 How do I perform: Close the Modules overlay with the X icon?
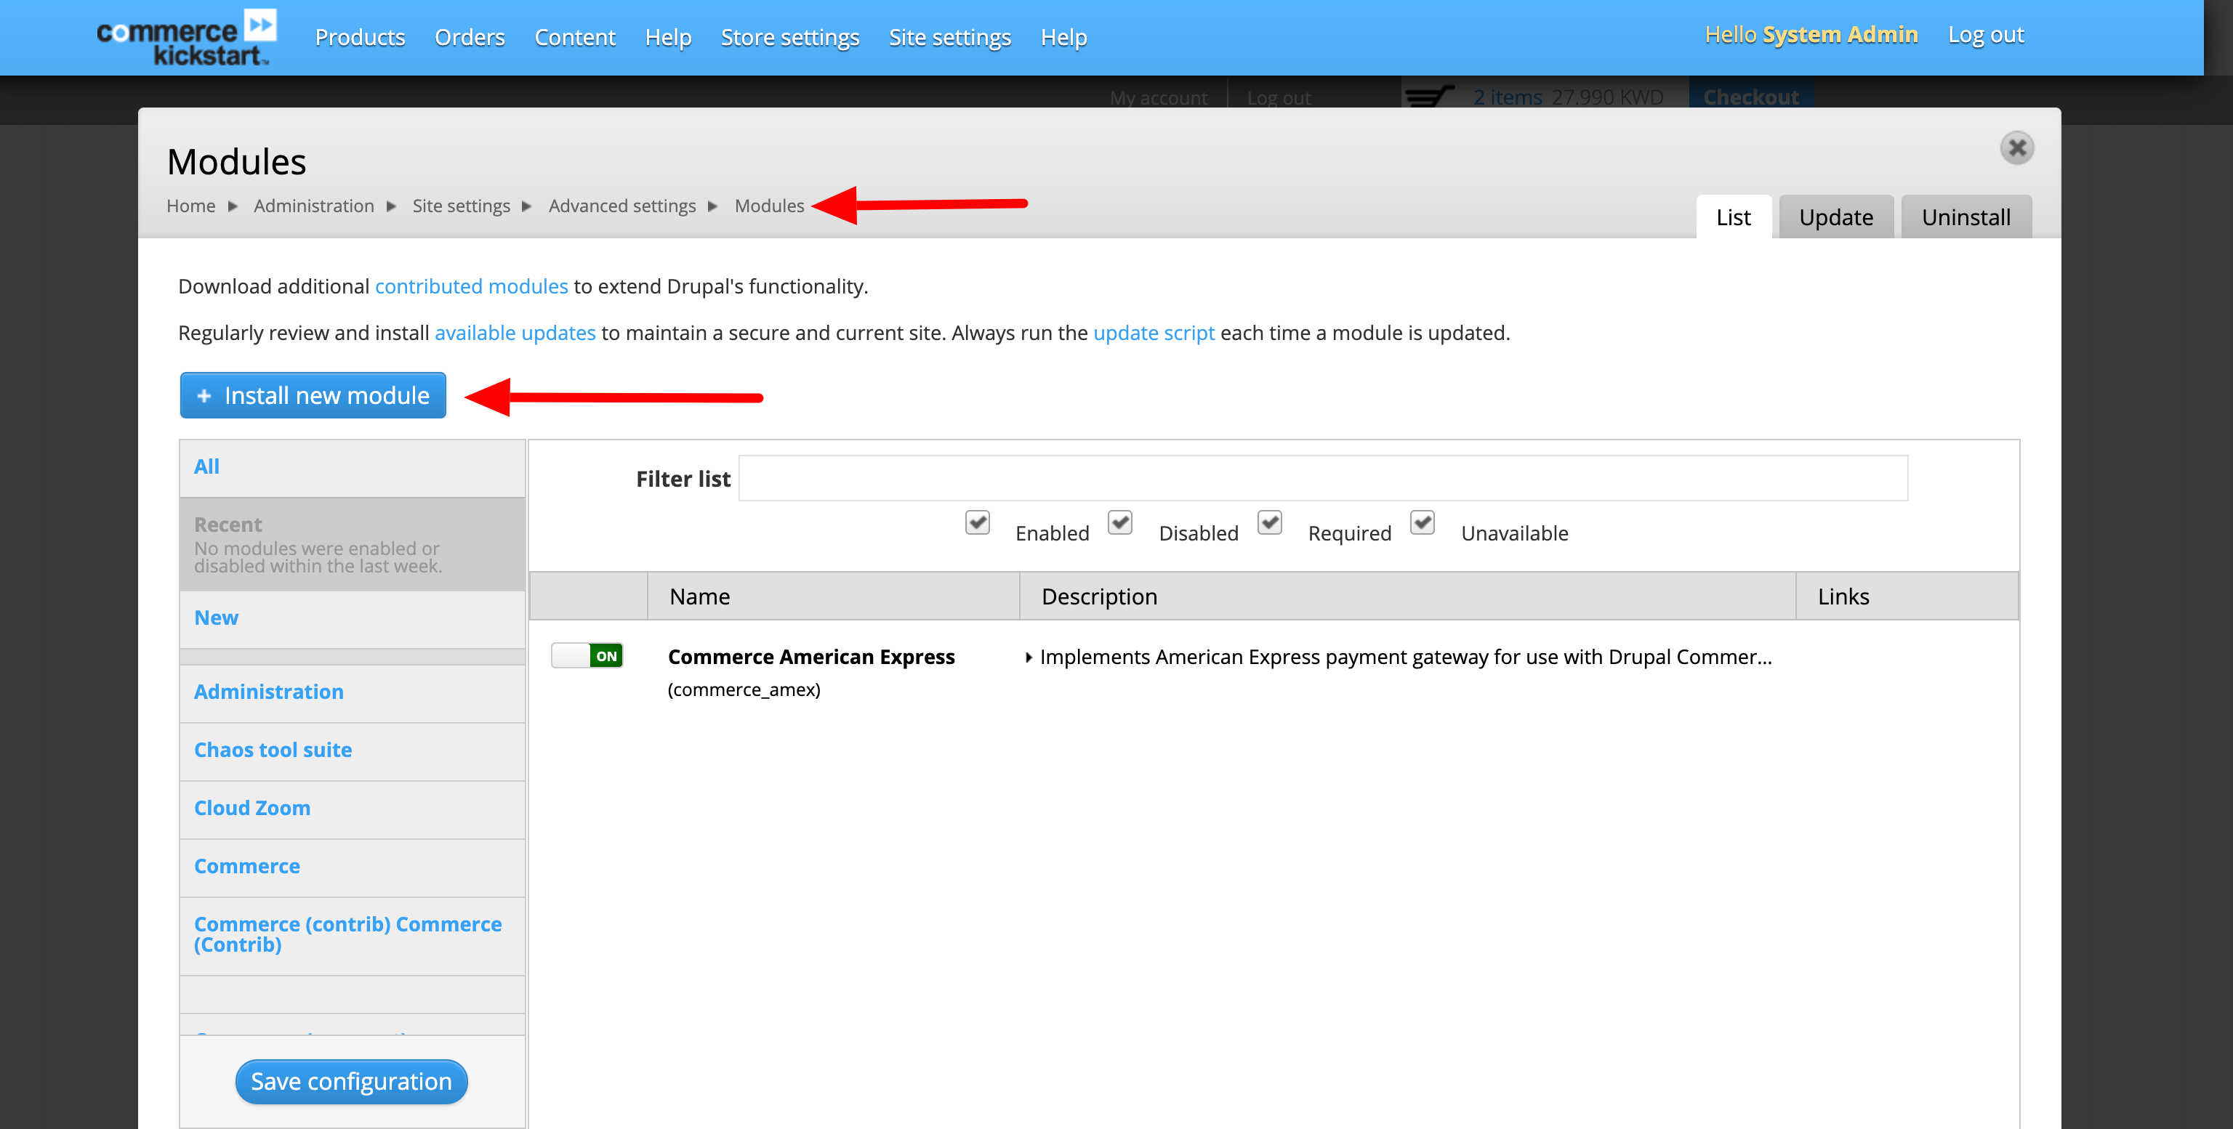(2017, 148)
